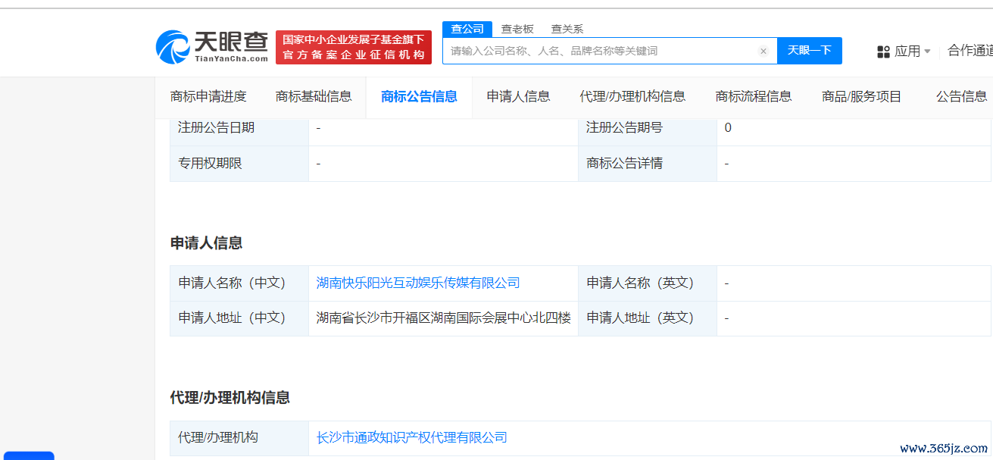Viewport: 993px width, 460px height.
Task: Open the 商标流程信息 section tab
Action: pos(754,96)
